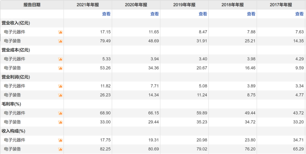Select the 2021 电子装备 revenue value 79.49
Viewport: 306px width, 154px height.
tap(106, 41)
